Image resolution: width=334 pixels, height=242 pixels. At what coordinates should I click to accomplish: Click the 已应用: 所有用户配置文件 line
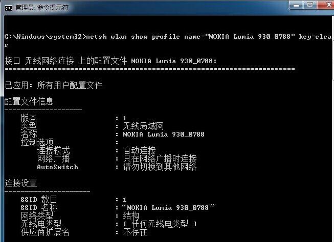(x=53, y=85)
